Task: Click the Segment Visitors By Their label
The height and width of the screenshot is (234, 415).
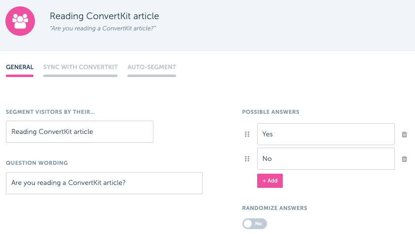Action: (x=50, y=112)
